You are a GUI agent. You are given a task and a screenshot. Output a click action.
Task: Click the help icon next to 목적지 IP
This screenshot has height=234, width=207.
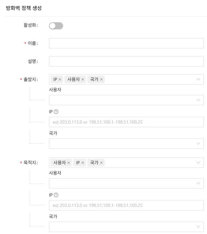[x=56, y=195]
